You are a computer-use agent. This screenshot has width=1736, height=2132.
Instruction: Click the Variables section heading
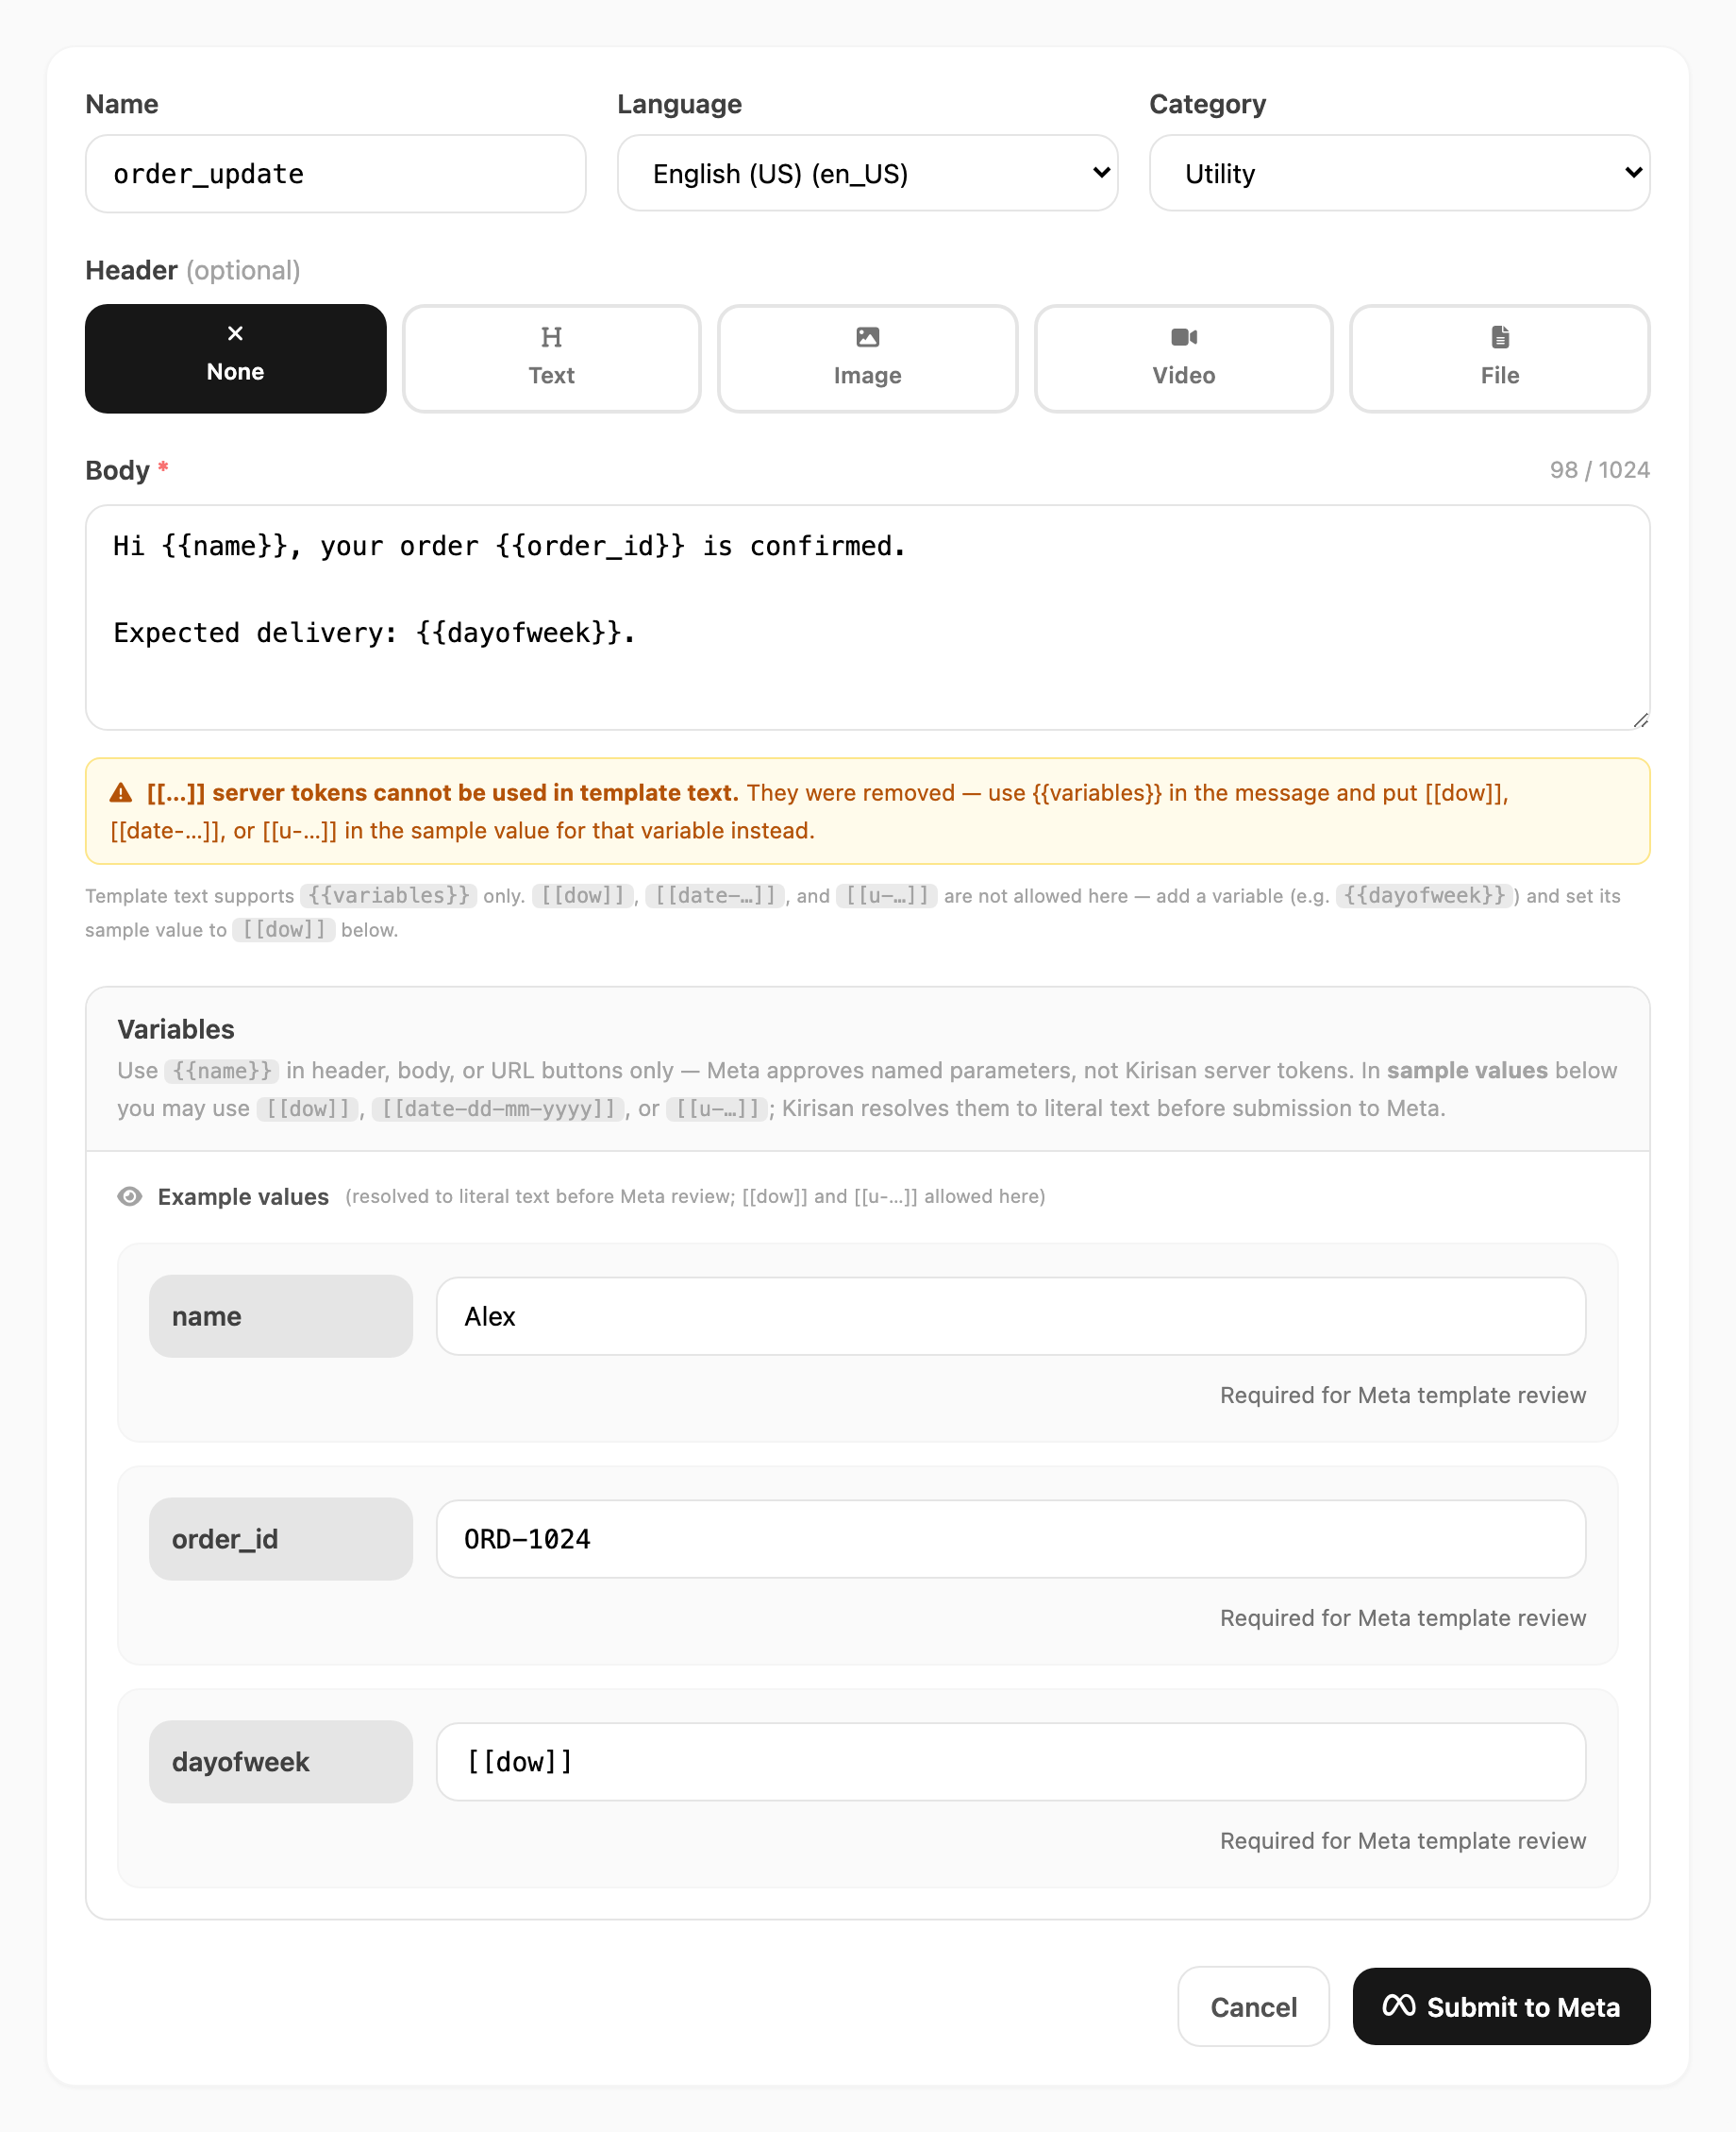coord(176,1029)
